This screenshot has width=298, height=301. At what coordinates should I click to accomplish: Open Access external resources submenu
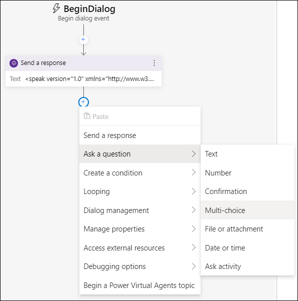(140, 247)
